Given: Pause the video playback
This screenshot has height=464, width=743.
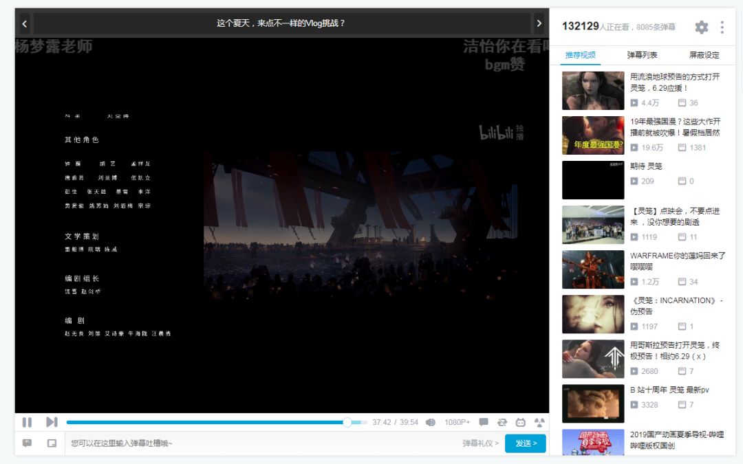Looking at the screenshot, I should 27,422.
